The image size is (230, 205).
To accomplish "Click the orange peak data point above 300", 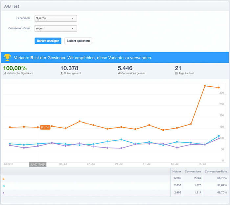I will pos(205,86).
